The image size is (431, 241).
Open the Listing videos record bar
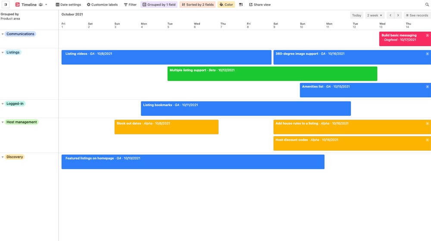[x=166, y=57]
